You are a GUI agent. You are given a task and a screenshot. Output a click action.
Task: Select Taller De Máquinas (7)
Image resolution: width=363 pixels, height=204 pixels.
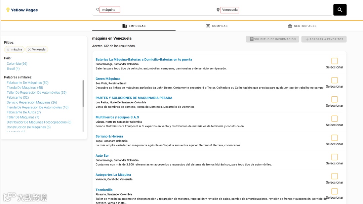[23, 117]
